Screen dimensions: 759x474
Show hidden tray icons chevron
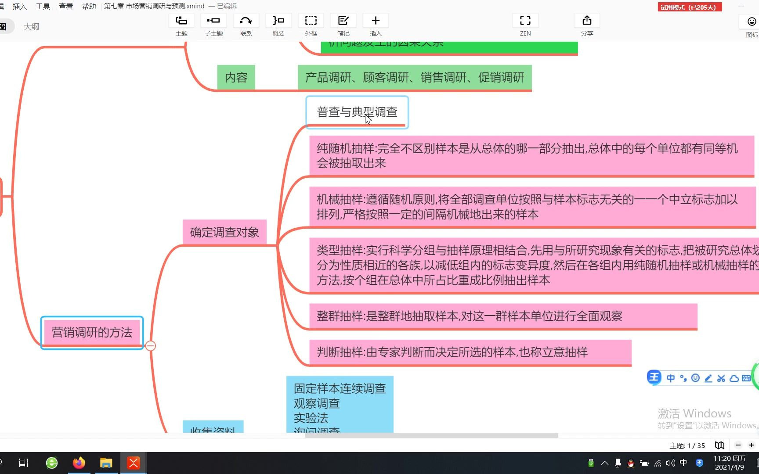(x=605, y=463)
